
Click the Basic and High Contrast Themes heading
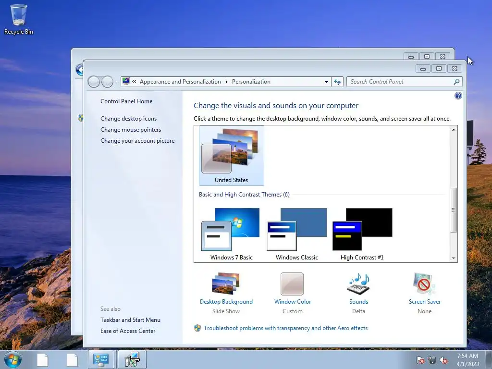click(244, 195)
